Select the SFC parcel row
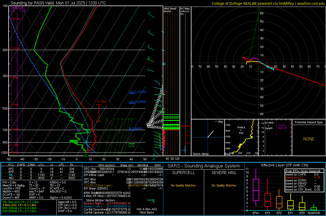Screen dimensions: 326x216 pos(41,169)
